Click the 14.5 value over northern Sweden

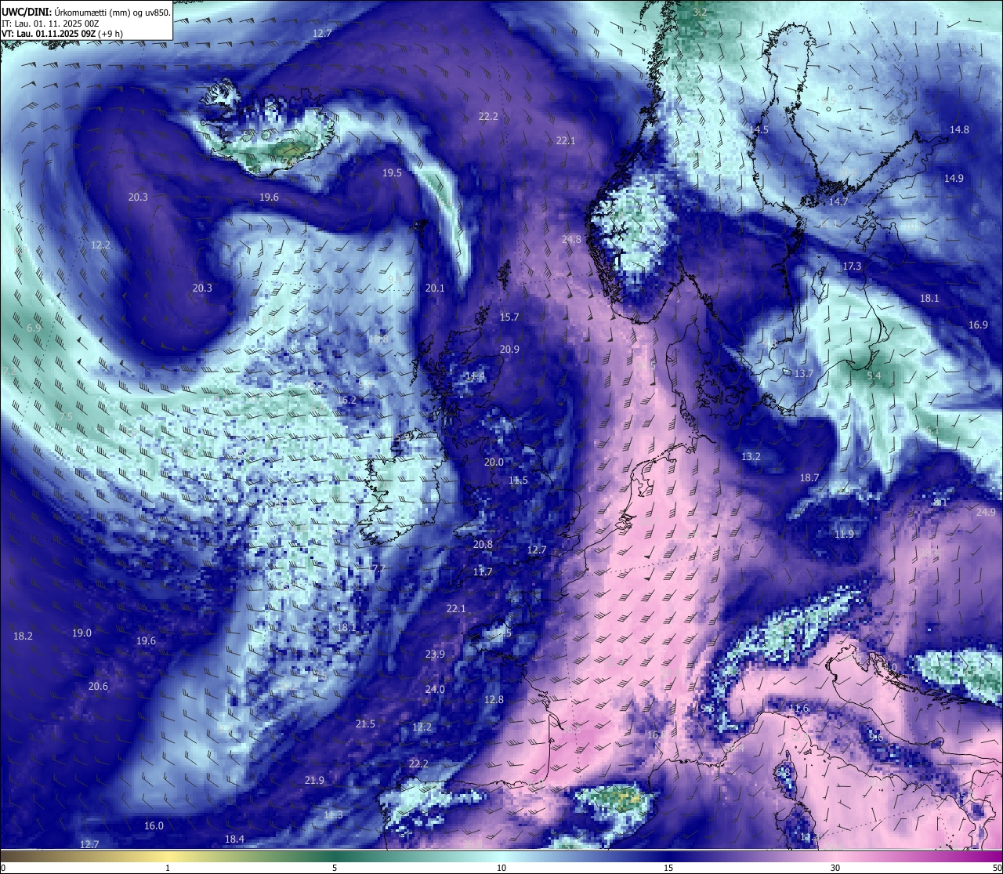click(759, 129)
